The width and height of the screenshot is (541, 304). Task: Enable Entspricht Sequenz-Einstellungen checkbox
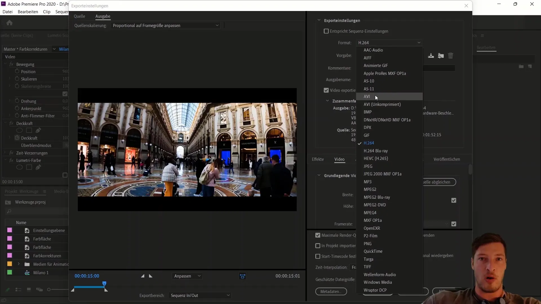pyautogui.click(x=326, y=31)
